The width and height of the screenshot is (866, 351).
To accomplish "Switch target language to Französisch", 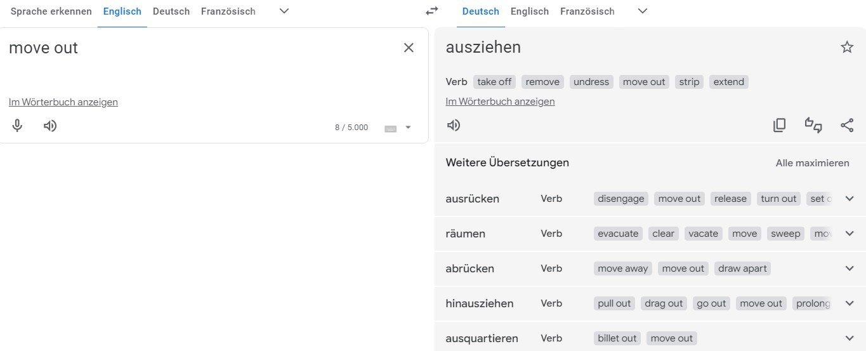I will tap(587, 11).
